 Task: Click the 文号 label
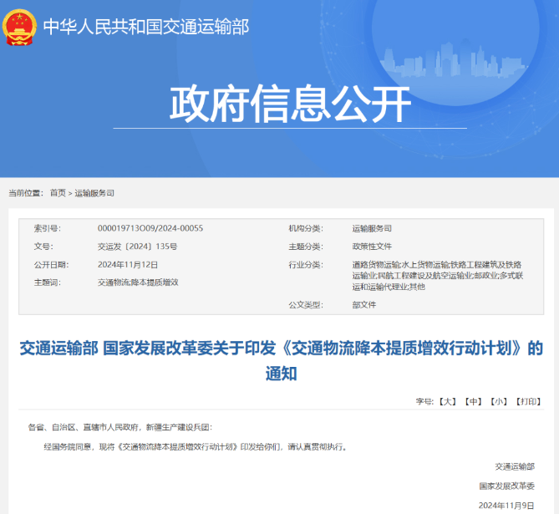[x=43, y=247]
